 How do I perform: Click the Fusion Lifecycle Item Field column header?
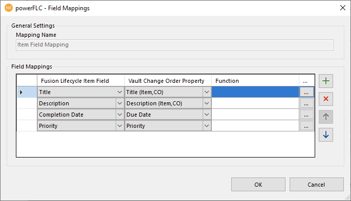(81, 81)
